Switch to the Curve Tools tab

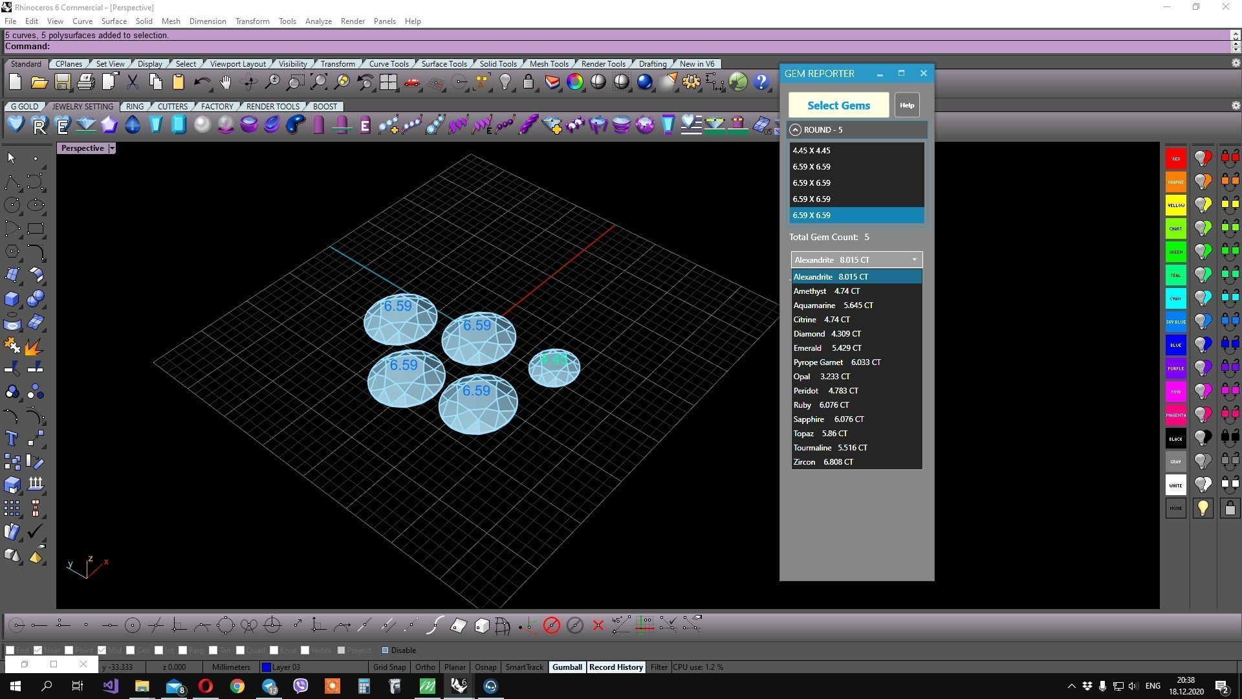coord(388,64)
